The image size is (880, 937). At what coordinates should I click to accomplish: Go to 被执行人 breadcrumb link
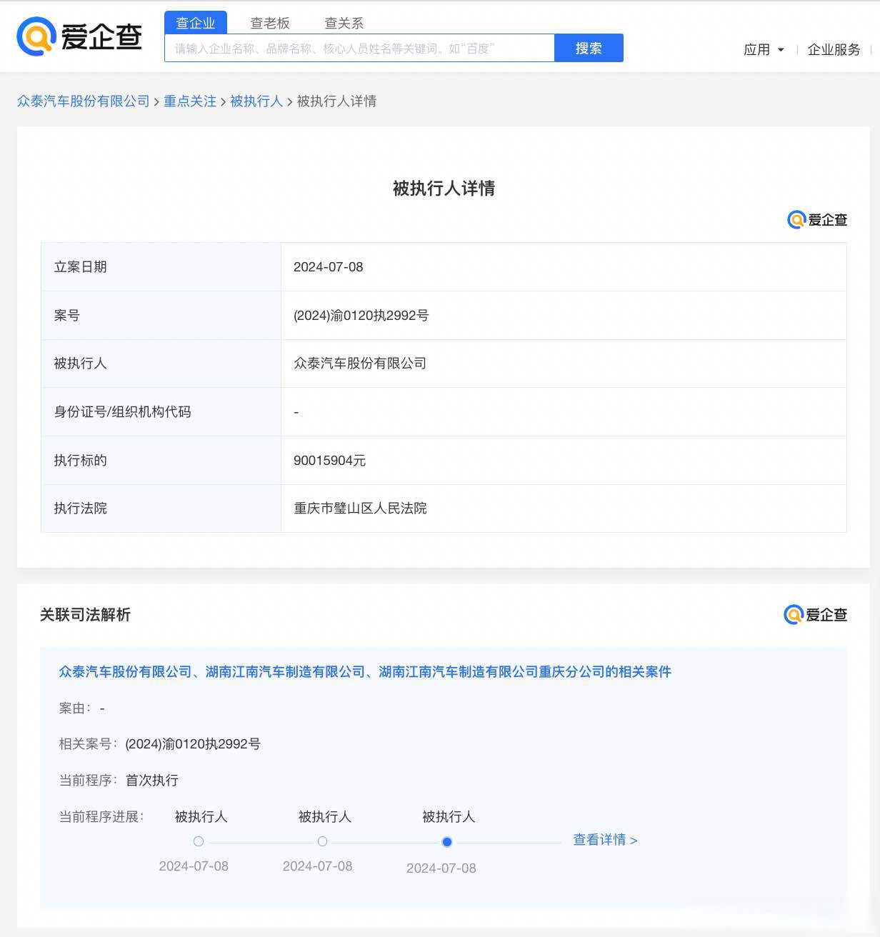pos(256,101)
